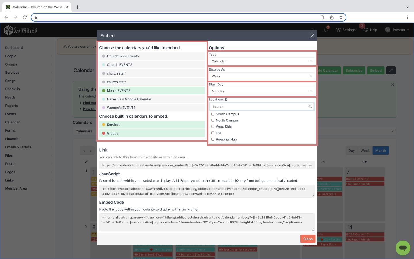Toggle the Church-wide Events calendar

(x=152, y=56)
